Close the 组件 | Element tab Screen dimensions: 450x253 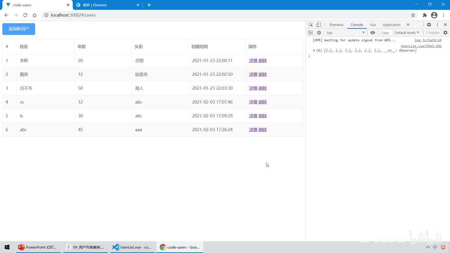pyautogui.click(x=139, y=5)
